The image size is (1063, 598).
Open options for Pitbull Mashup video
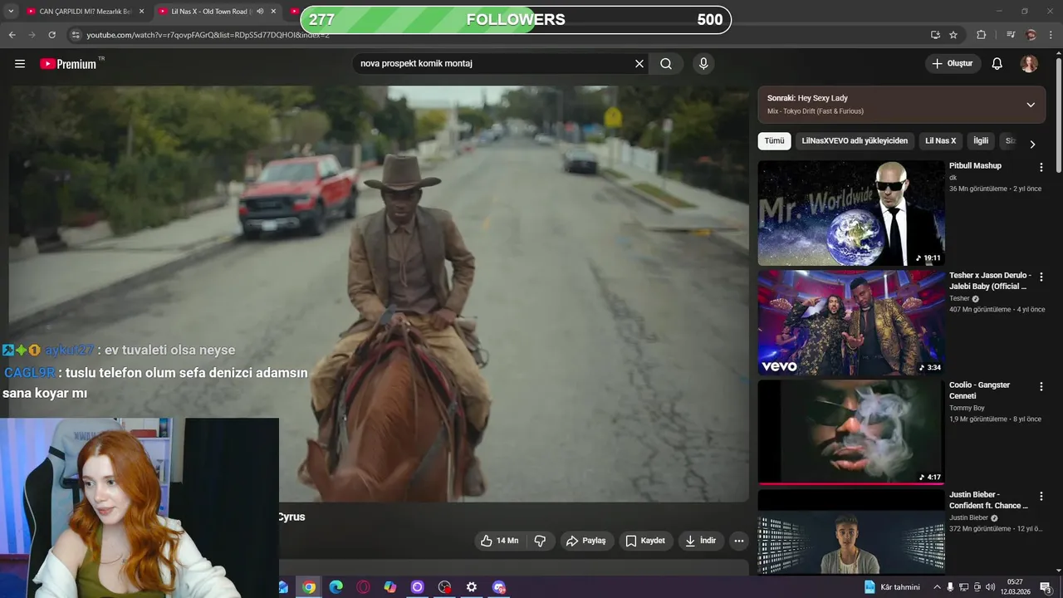pos(1041,167)
